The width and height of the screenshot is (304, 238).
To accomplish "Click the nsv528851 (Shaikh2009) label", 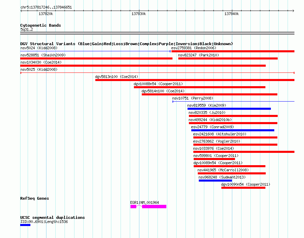I will click(x=43, y=55).
